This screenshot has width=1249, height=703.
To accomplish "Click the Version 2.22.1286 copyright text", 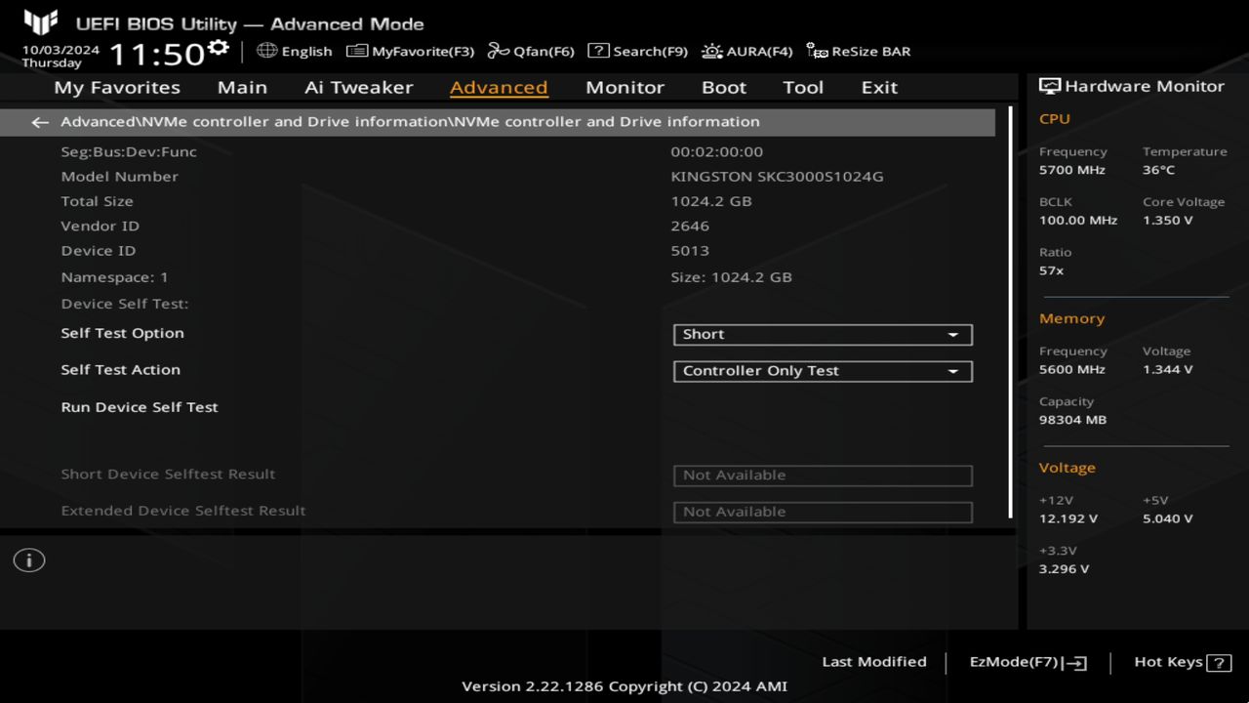I will (624, 686).
